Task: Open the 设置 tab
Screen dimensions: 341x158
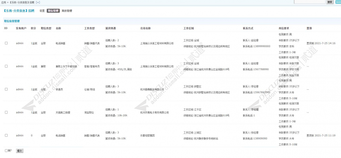Action: 42,11
